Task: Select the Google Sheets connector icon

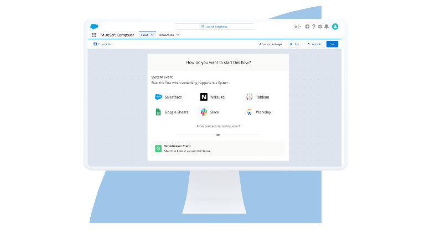Action: pyautogui.click(x=158, y=112)
